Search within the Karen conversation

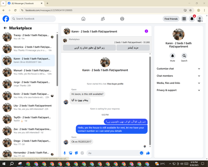pyautogui.click(x=184, y=56)
